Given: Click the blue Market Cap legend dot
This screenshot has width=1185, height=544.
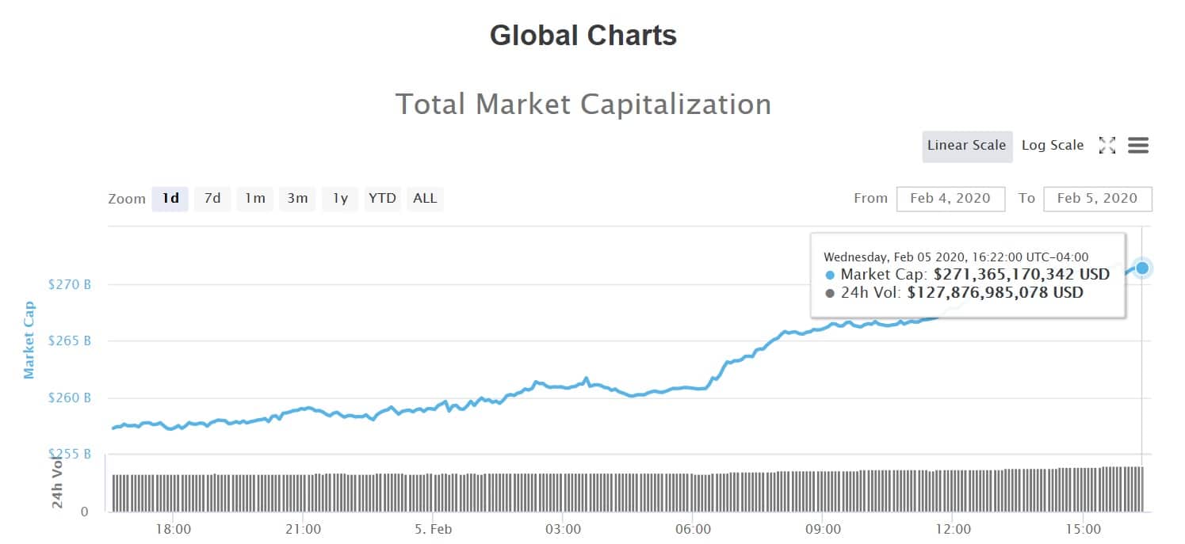Looking at the screenshot, I should click(x=830, y=276).
